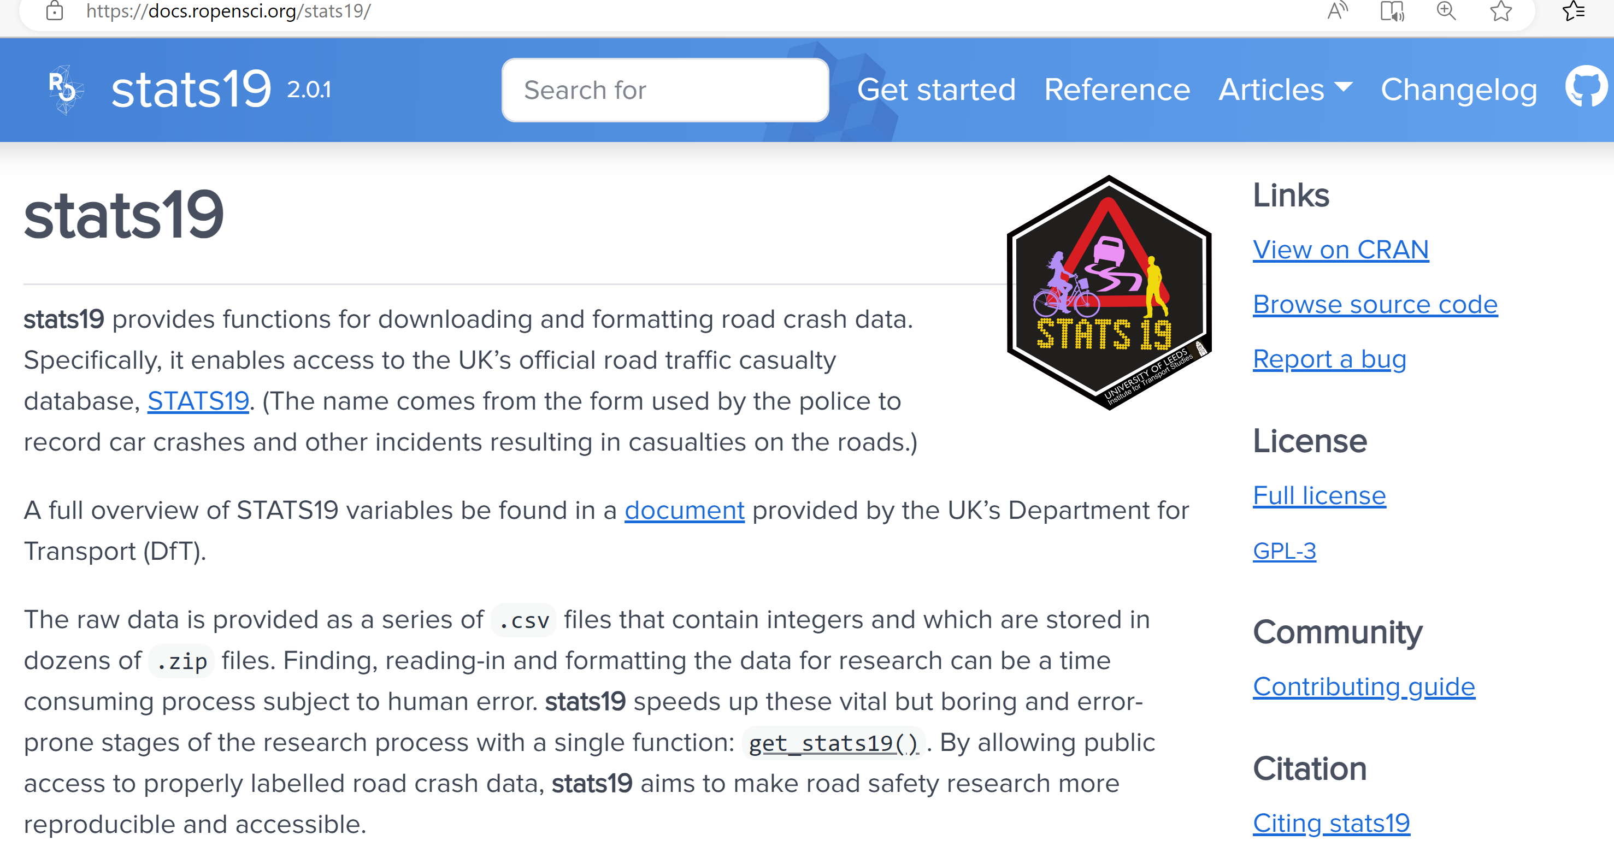Open the get_stats19() function link

tap(833, 743)
